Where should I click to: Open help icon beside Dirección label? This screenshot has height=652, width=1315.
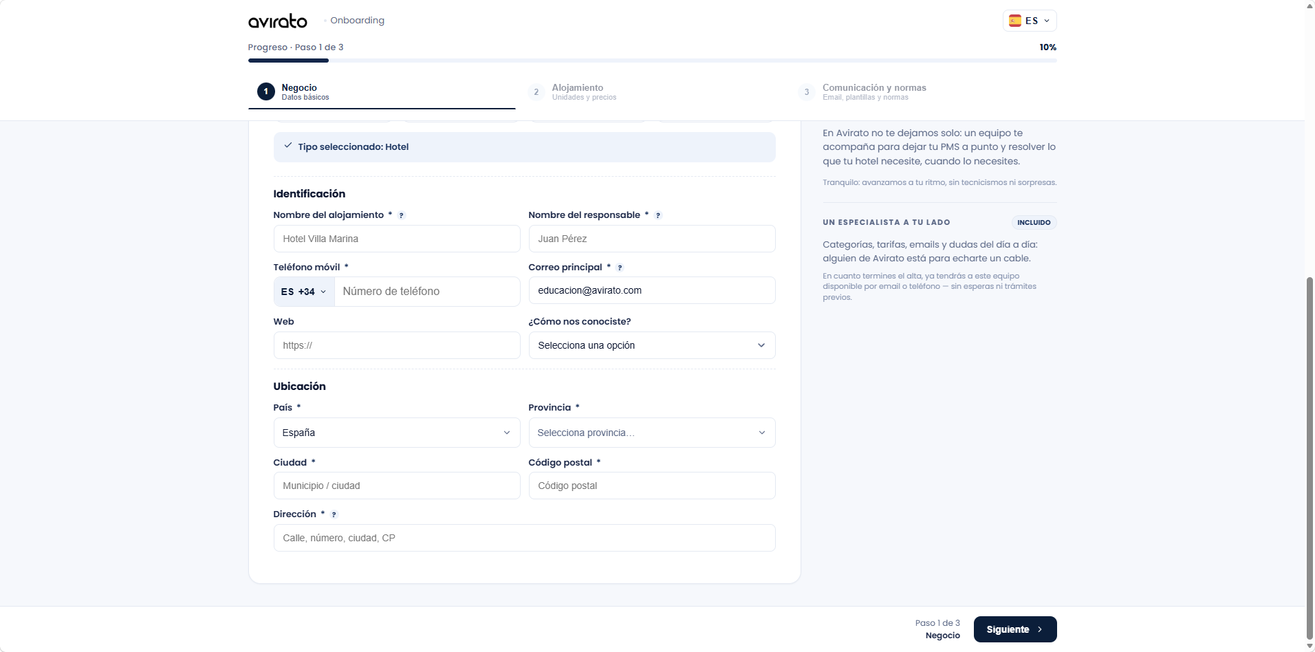pos(334,514)
